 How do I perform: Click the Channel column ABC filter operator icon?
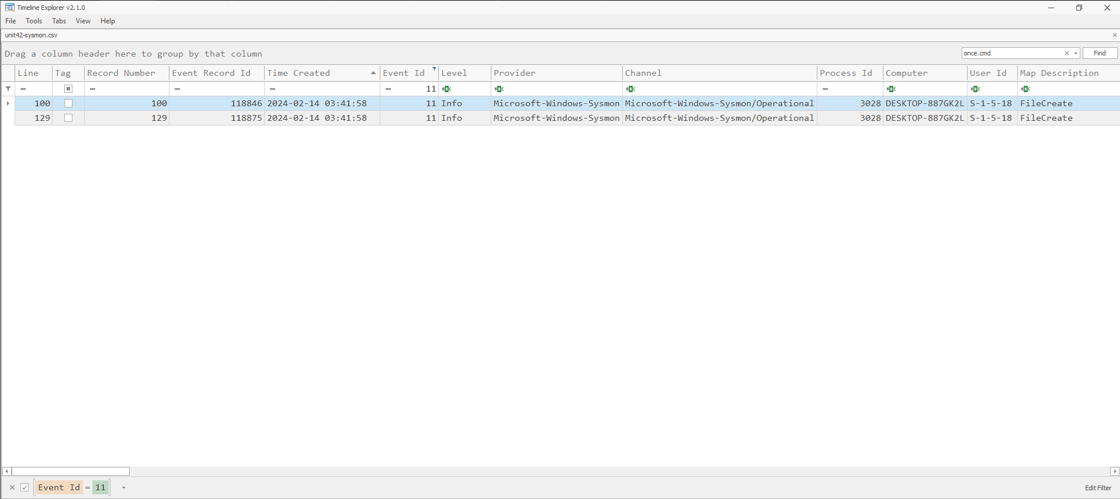point(630,89)
